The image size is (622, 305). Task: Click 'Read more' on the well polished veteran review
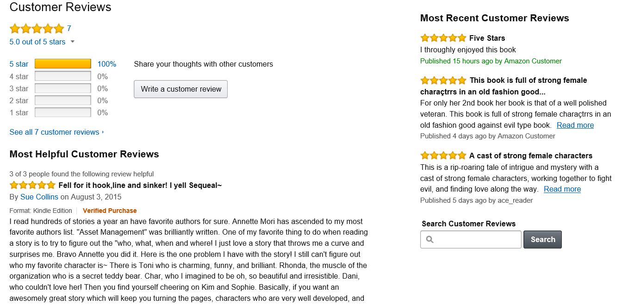(575, 125)
